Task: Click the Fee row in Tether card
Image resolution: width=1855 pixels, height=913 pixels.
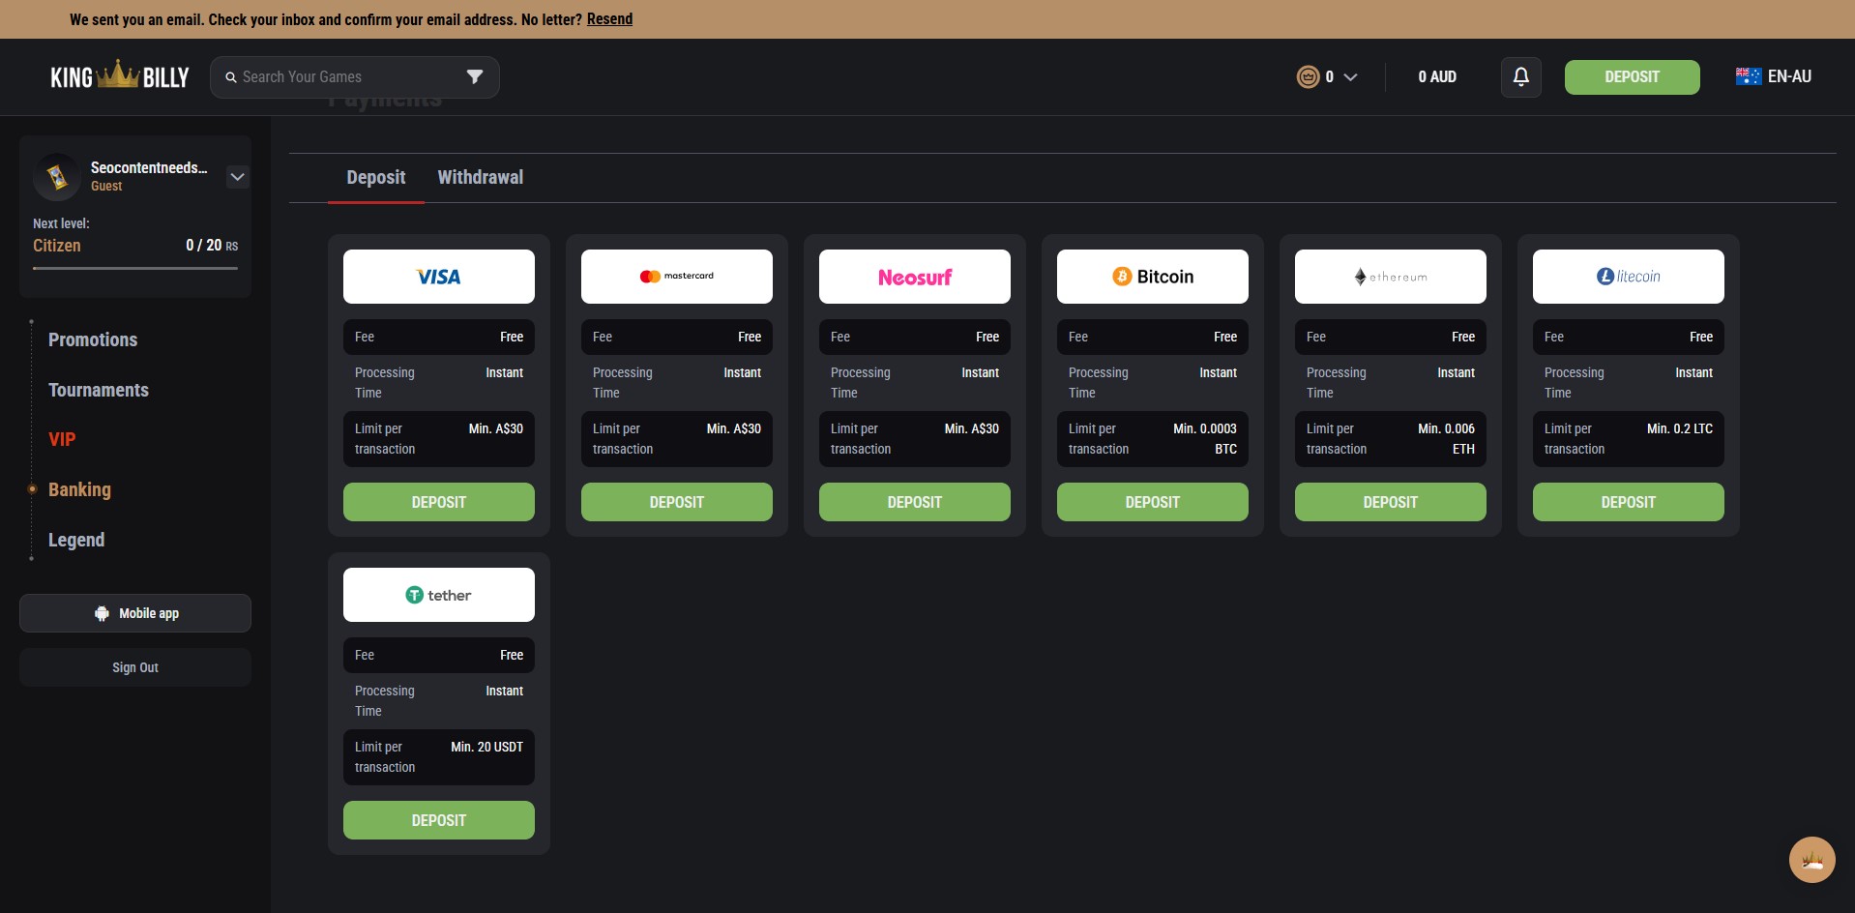Action: (439, 655)
